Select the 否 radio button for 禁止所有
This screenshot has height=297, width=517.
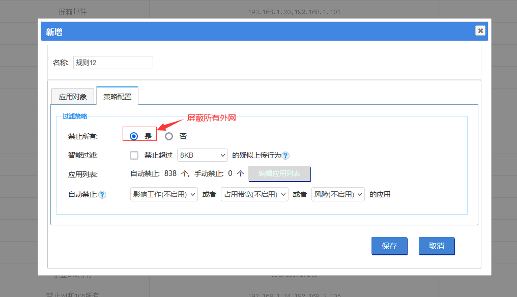click(169, 136)
